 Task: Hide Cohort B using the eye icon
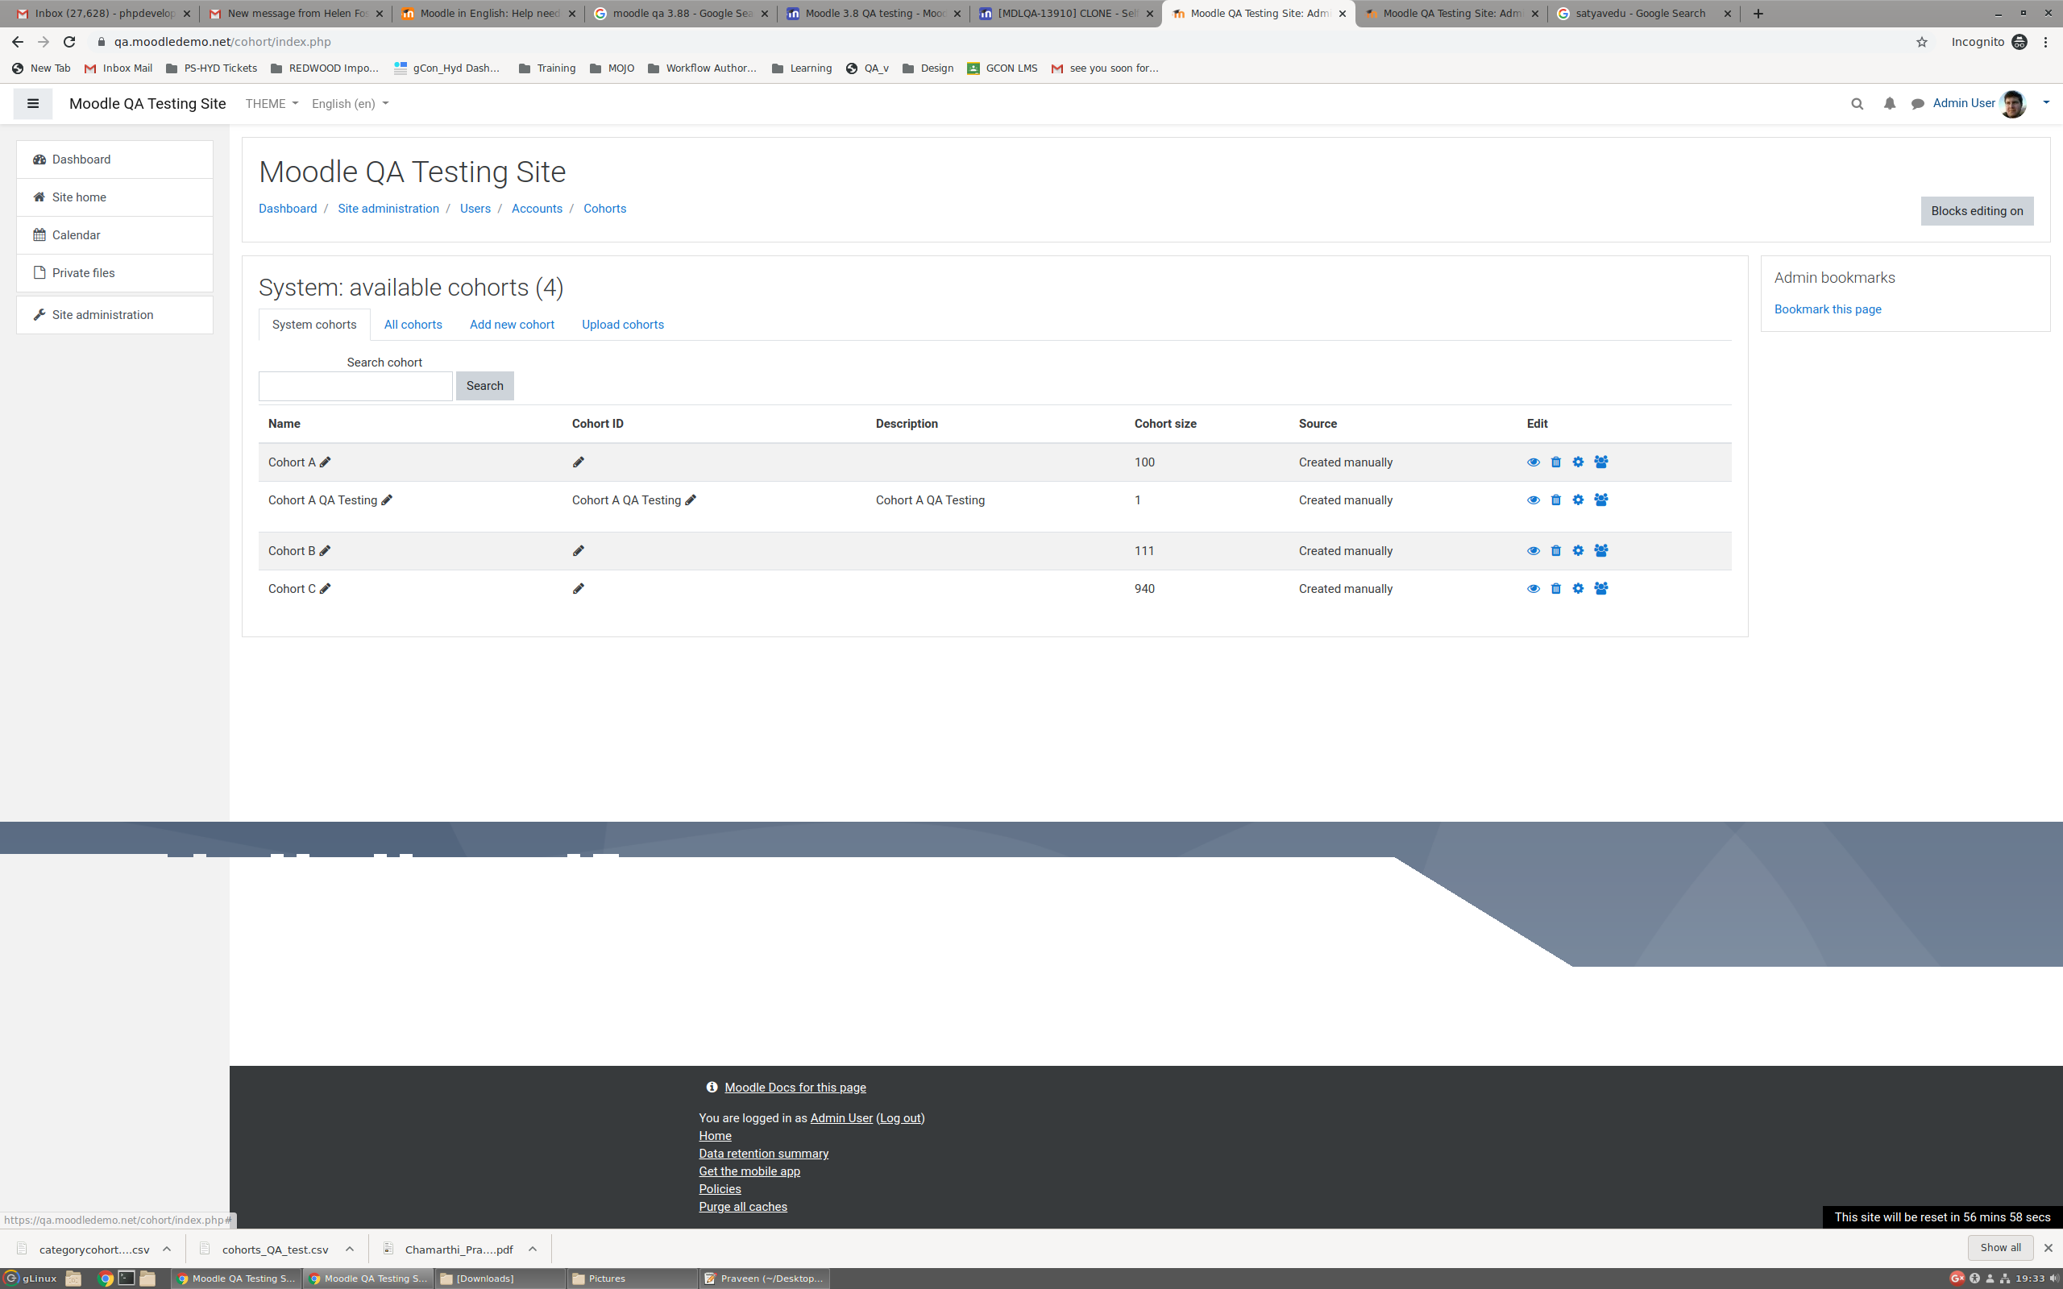pos(1533,551)
